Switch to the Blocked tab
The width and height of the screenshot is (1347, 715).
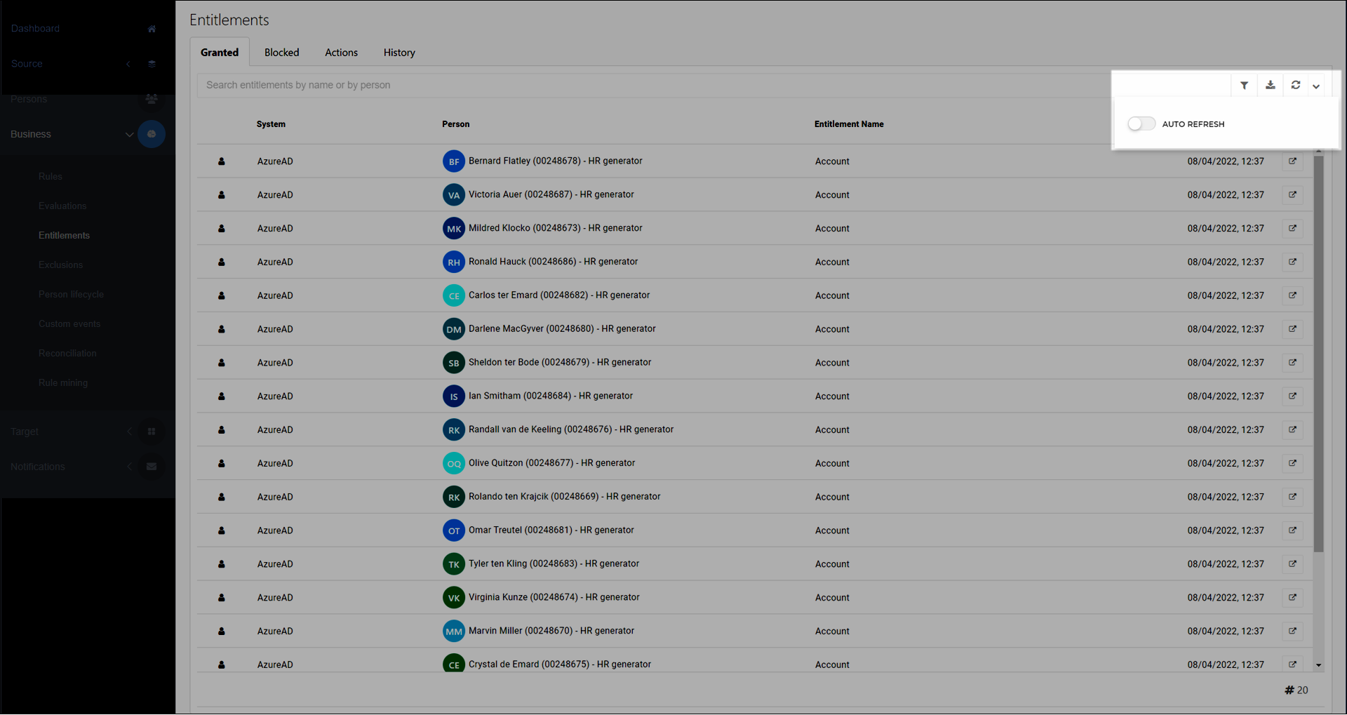281,53
